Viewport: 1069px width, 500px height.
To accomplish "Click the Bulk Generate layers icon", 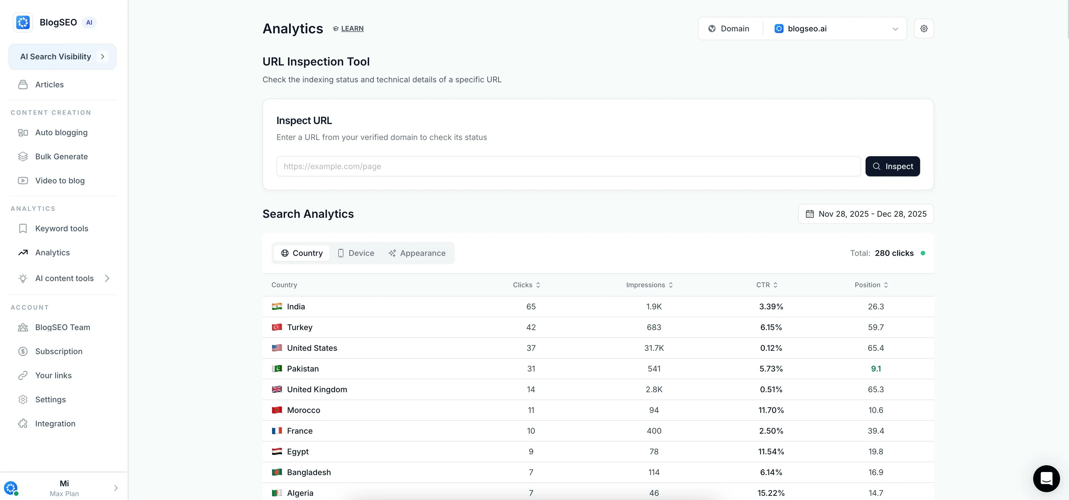I will [x=23, y=156].
